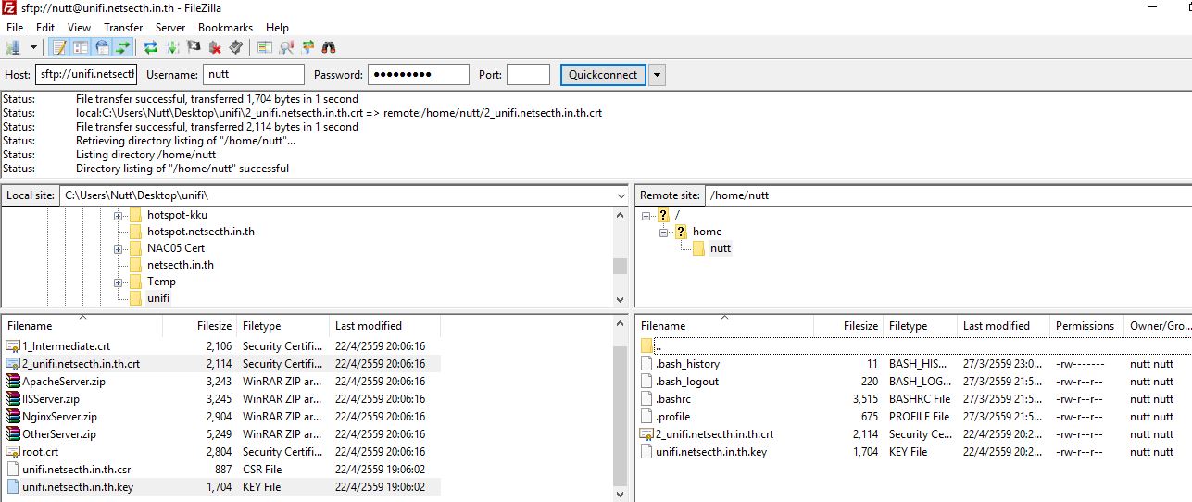Toggle synchronized browsing

pos(307,46)
